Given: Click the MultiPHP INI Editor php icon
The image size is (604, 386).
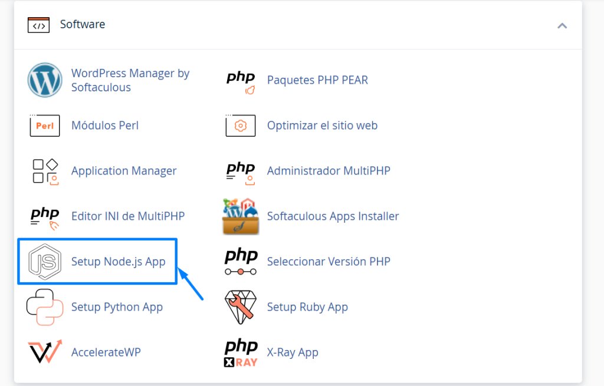Looking at the screenshot, I should 45,218.
